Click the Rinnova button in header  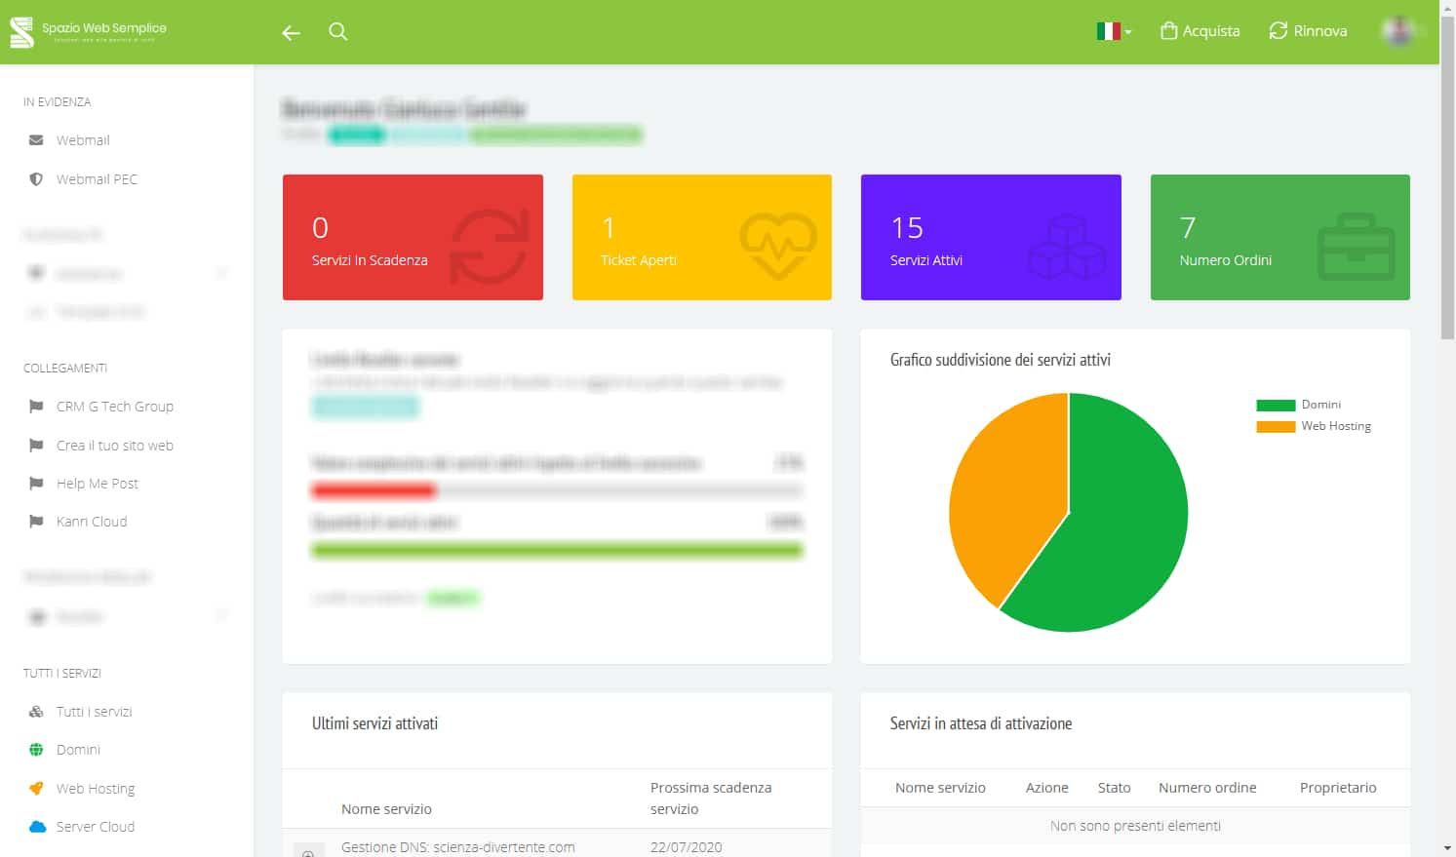[1308, 31]
